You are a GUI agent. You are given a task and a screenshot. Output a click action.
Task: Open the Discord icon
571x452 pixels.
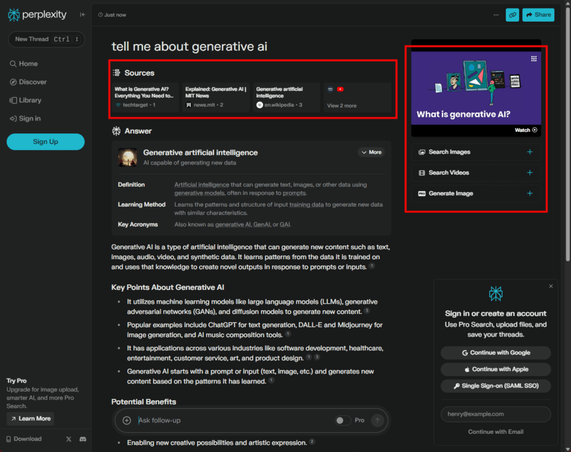(x=83, y=439)
